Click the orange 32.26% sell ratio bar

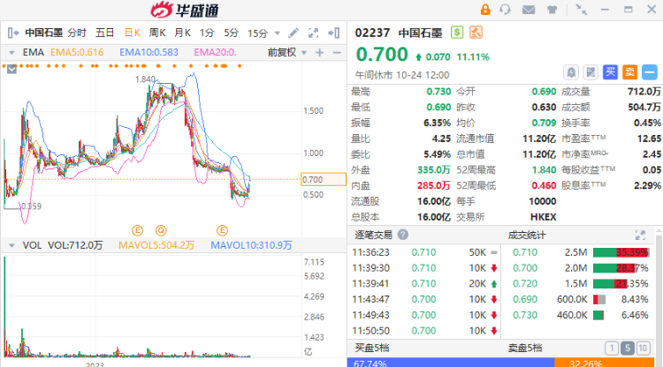click(x=605, y=363)
